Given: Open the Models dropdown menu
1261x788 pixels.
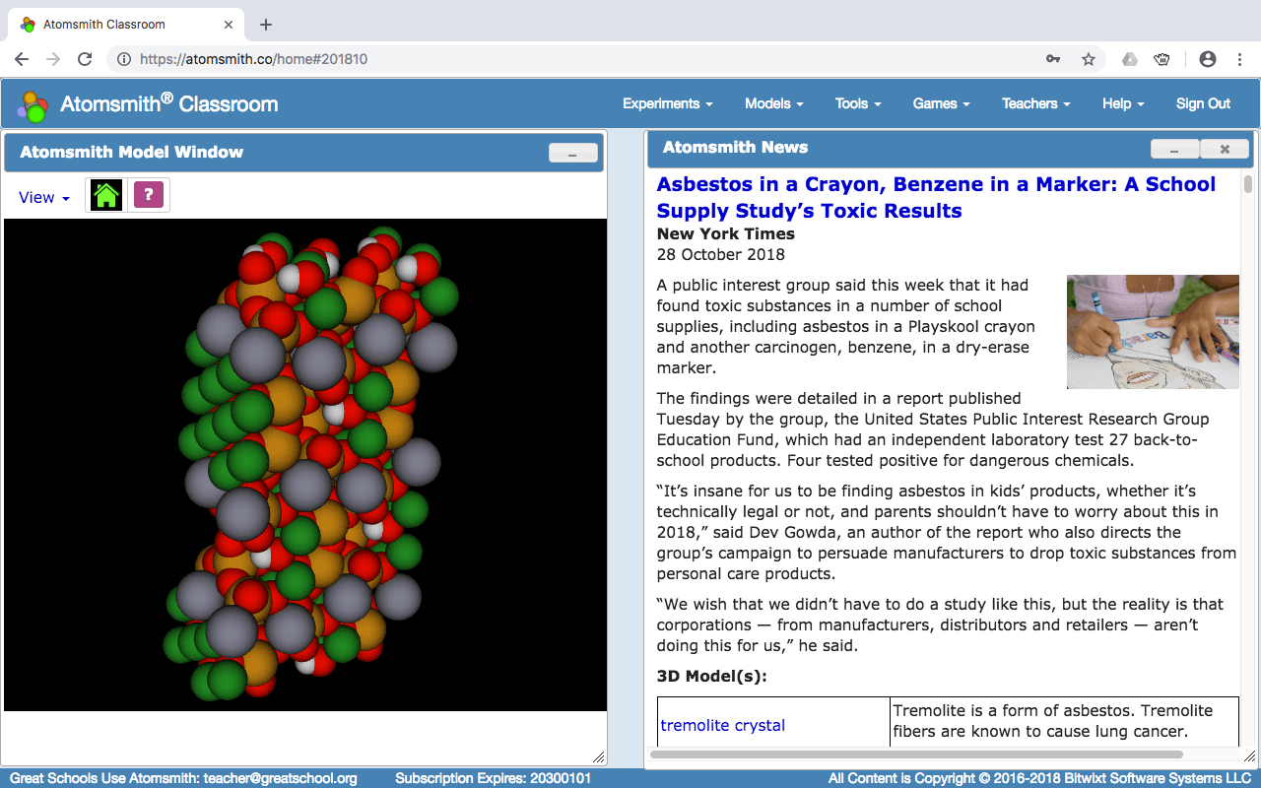Looking at the screenshot, I should 774,103.
